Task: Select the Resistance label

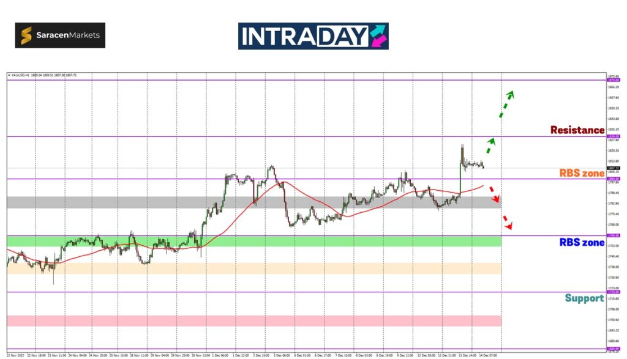Action: 577,130
